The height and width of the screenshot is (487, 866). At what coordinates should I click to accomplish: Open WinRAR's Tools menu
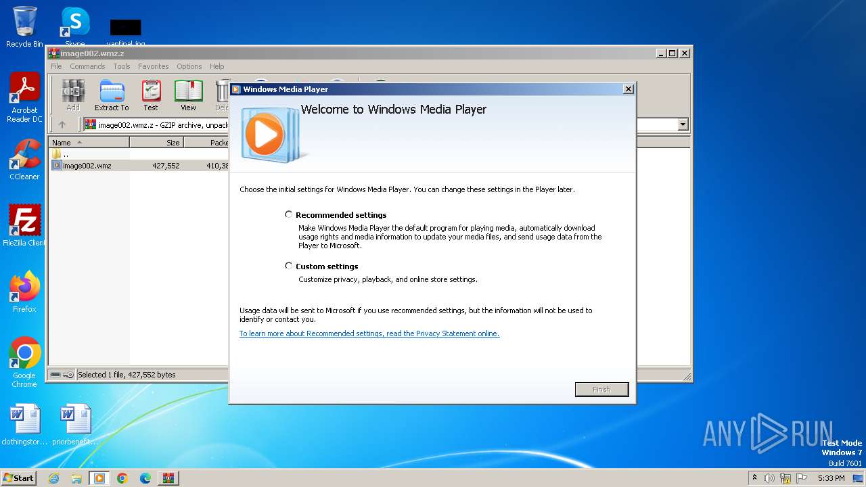[x=122, y=66]
